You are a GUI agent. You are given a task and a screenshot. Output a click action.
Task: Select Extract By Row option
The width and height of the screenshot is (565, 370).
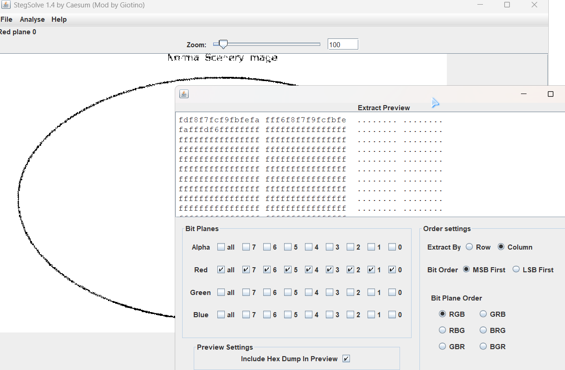[x=469, y=247]
